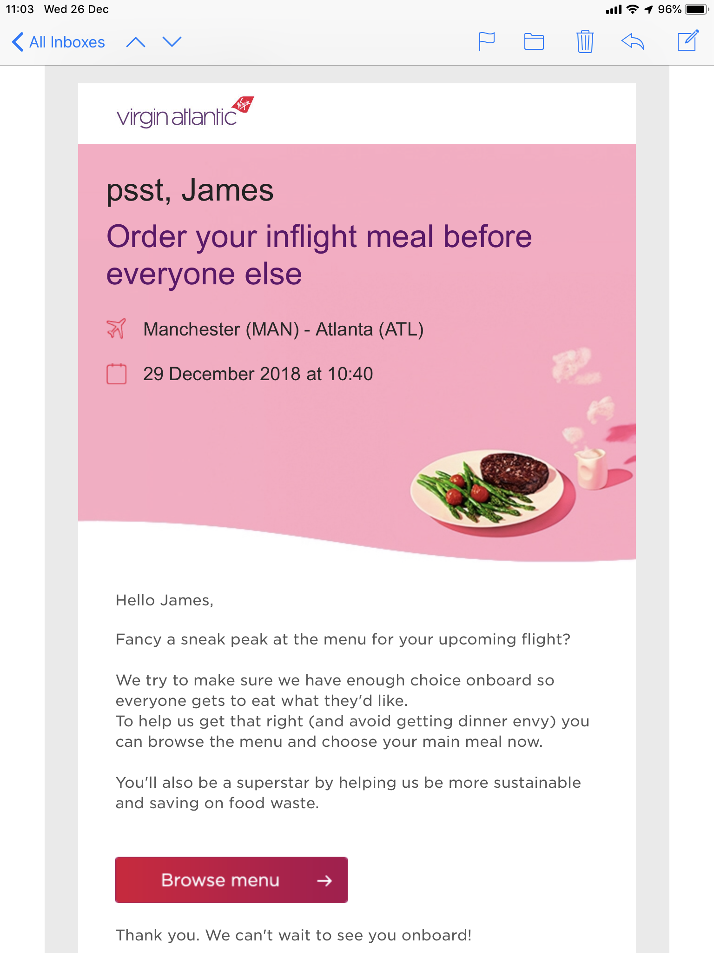Tap the arrow on Browse menu button

tap(324, 880)
